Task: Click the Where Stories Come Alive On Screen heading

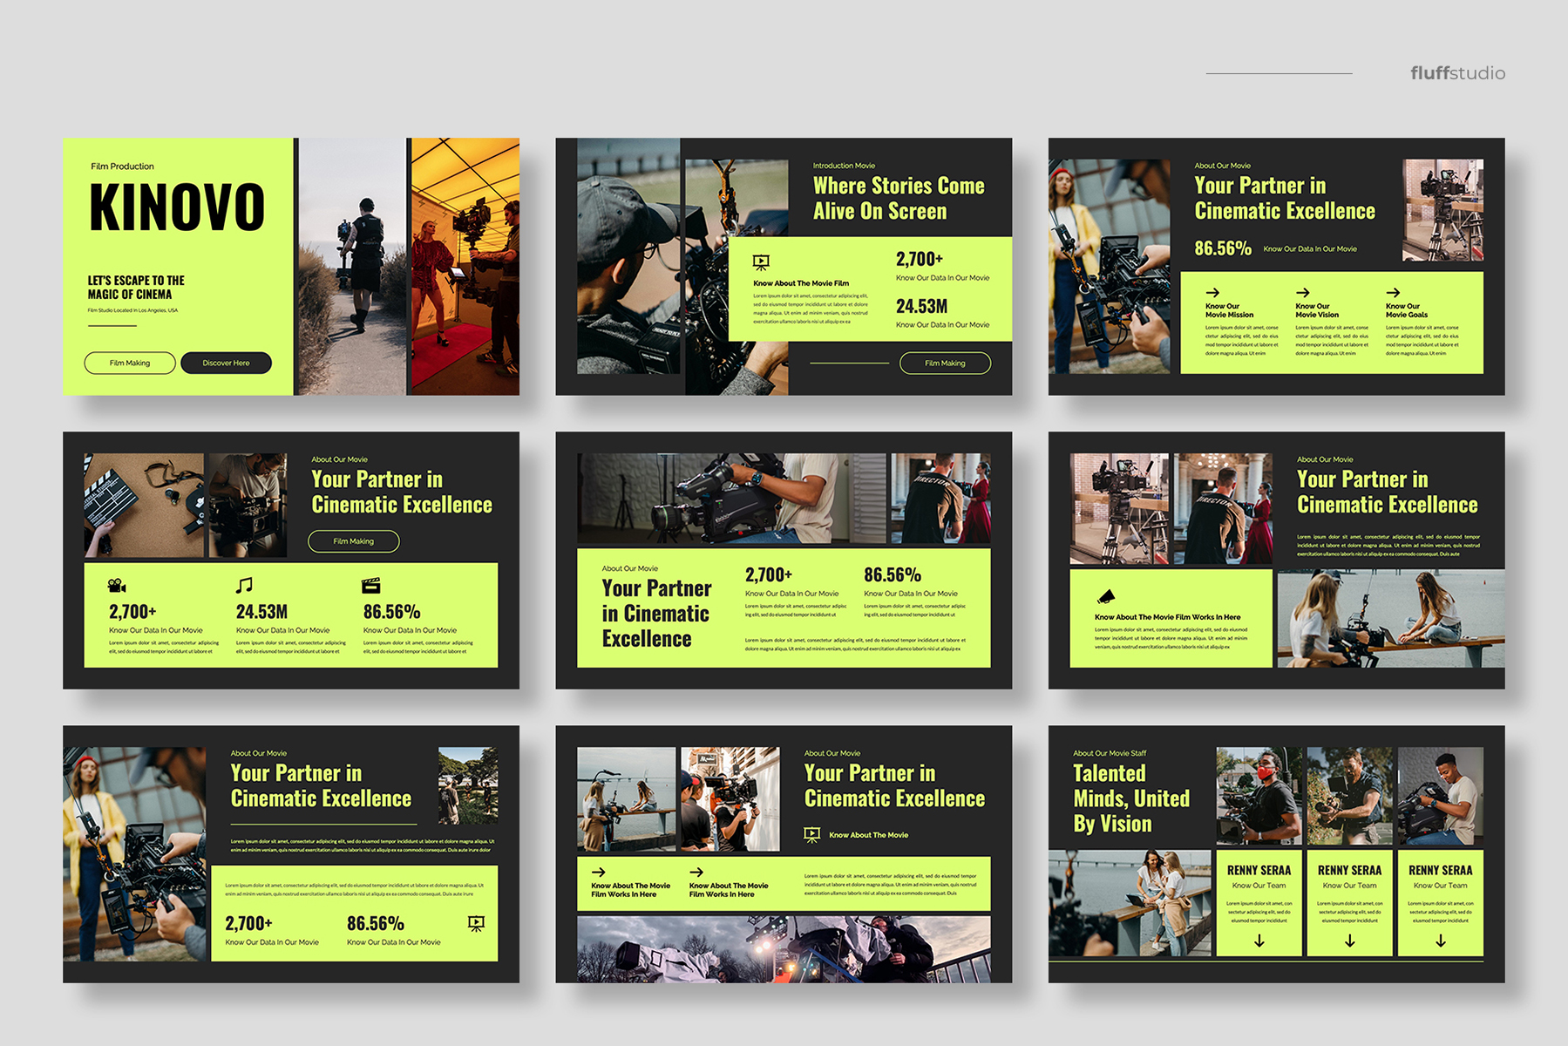Action: point(898,199)
